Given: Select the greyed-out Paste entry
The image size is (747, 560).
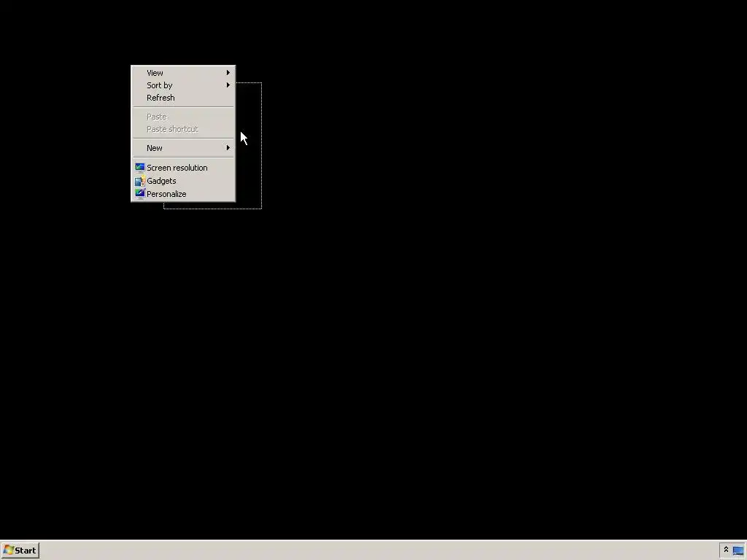Looking at the screenshot, I should [x=183, y=117].
